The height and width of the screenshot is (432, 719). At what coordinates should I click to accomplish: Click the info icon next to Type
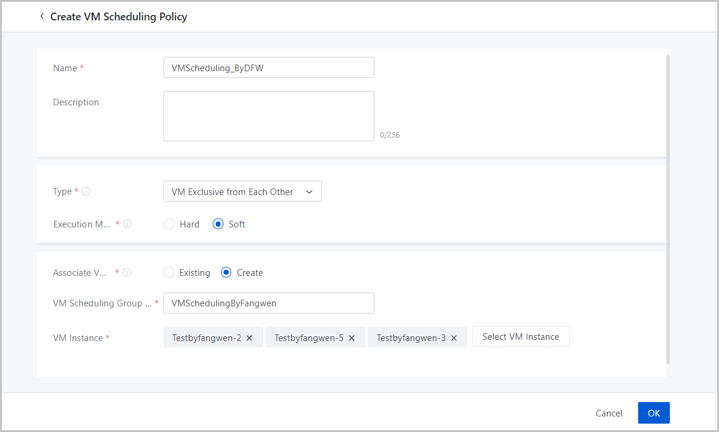click(86, 192)
